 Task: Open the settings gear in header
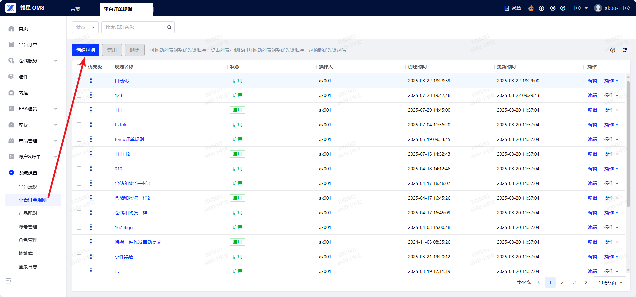553,8
